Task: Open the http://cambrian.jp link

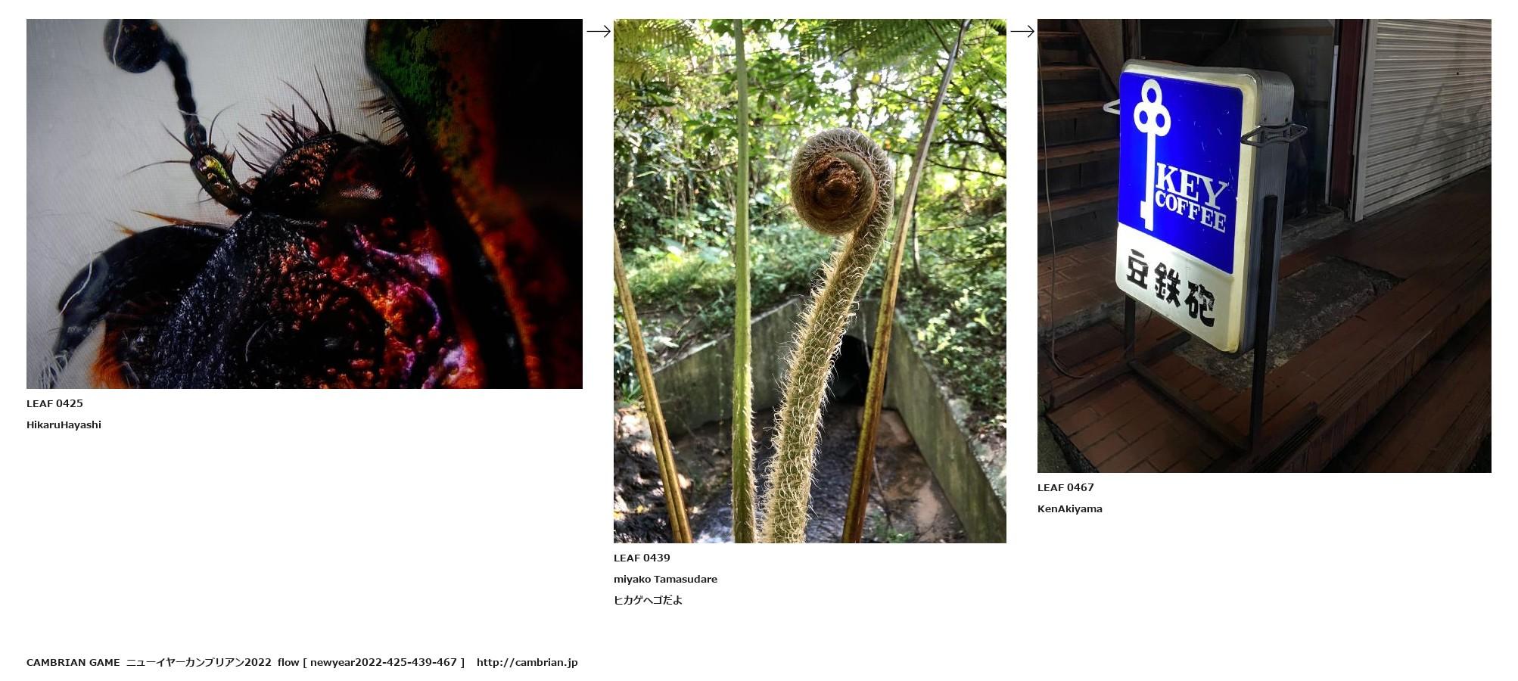Action: click(x=527, y=663)
